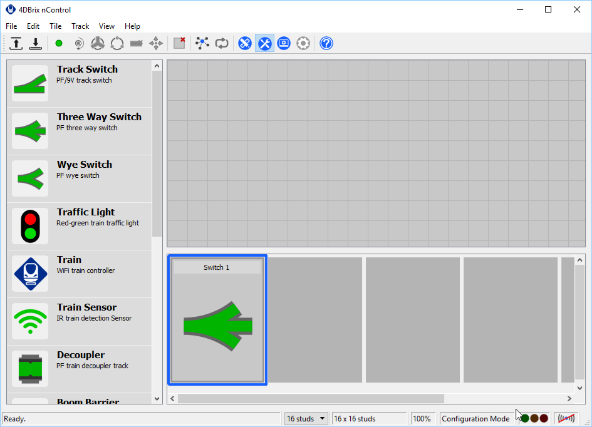Click the blue network nodes toolbar icon
Viewport: 592px width, 427px height.
pyautogui.click(x=202, y=43)
